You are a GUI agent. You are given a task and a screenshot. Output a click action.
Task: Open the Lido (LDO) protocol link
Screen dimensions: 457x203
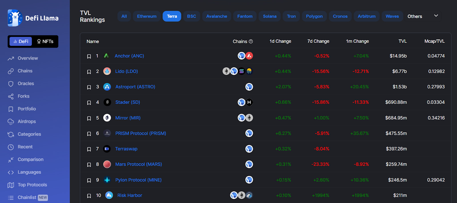tap(127, 71)
